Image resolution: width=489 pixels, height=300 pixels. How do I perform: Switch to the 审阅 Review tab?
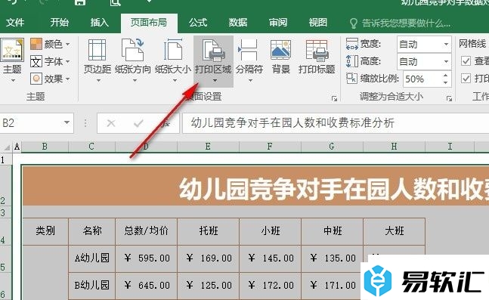pyautogui.click(x=277, y=23)
